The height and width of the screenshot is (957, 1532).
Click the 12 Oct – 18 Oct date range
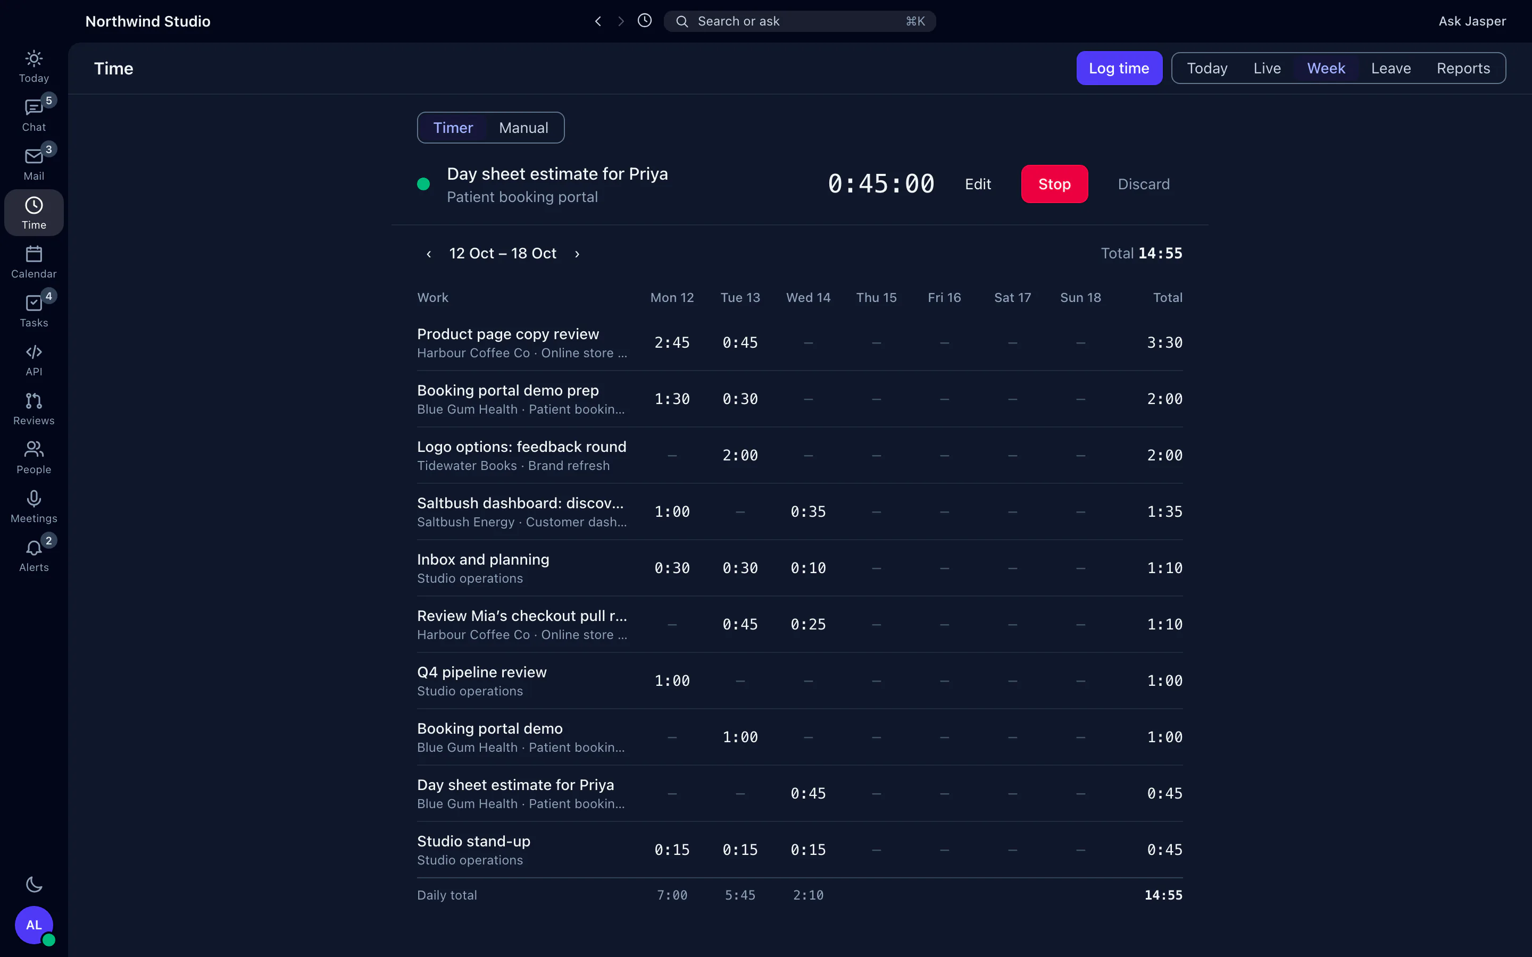tap(503, 254)
